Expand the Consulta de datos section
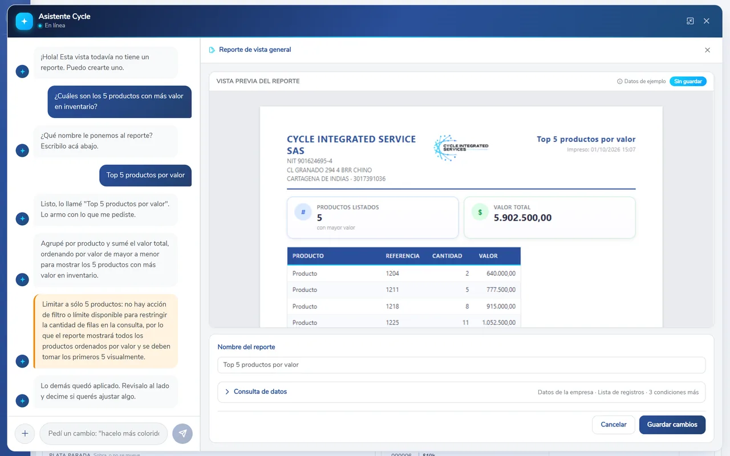This screenshot has width=730, height=456. pyautogui.click(x=461, y=392)
